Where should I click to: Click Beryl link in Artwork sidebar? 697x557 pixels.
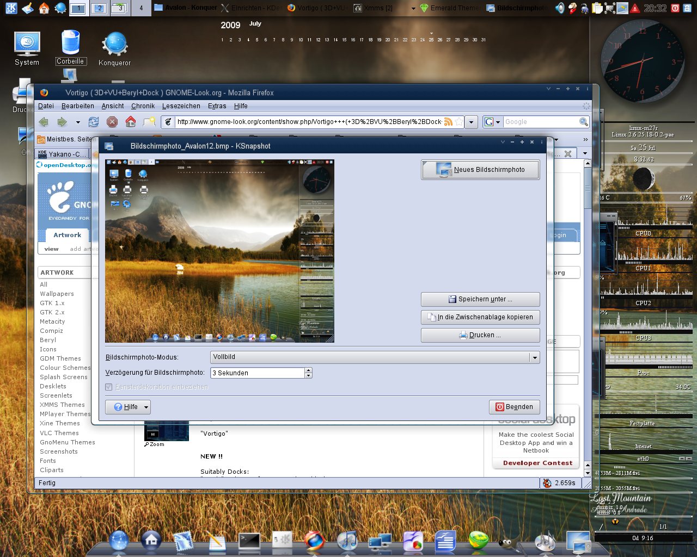[48, 340]
